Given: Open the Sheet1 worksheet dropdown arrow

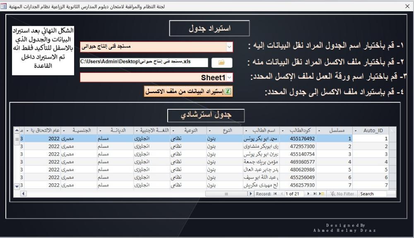Looking at the screenshot, I should pyautogui.click(x=229, y=77).
